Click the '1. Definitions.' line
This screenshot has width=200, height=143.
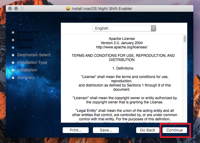click(123, 68)
